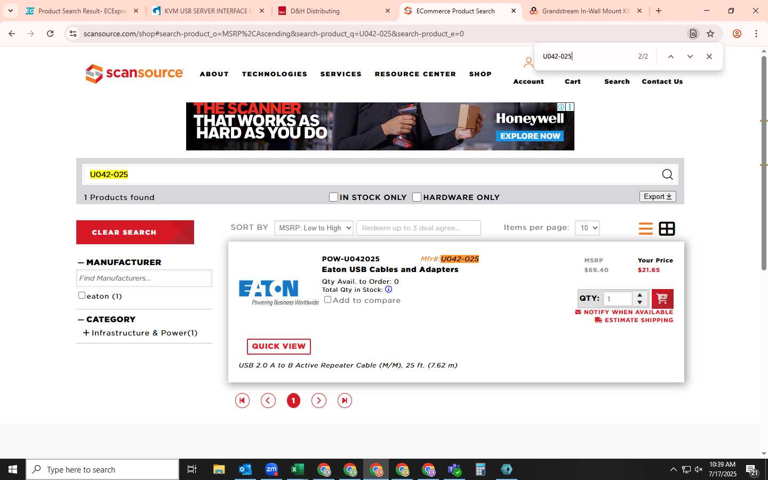The image size is (768, 480).
Task: Check the eaton manufacturer filter
Action: click(82, 295)
